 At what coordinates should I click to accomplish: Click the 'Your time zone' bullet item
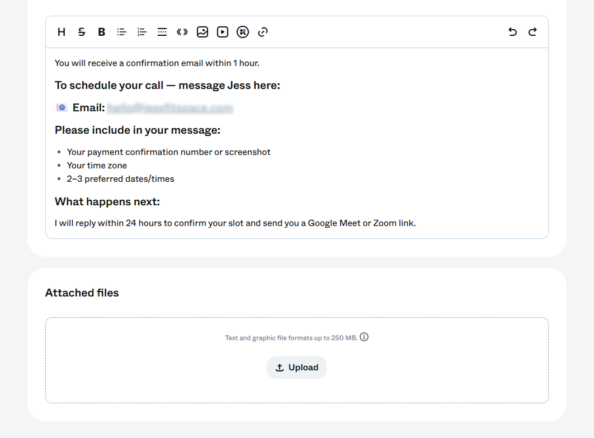point(97,166)
